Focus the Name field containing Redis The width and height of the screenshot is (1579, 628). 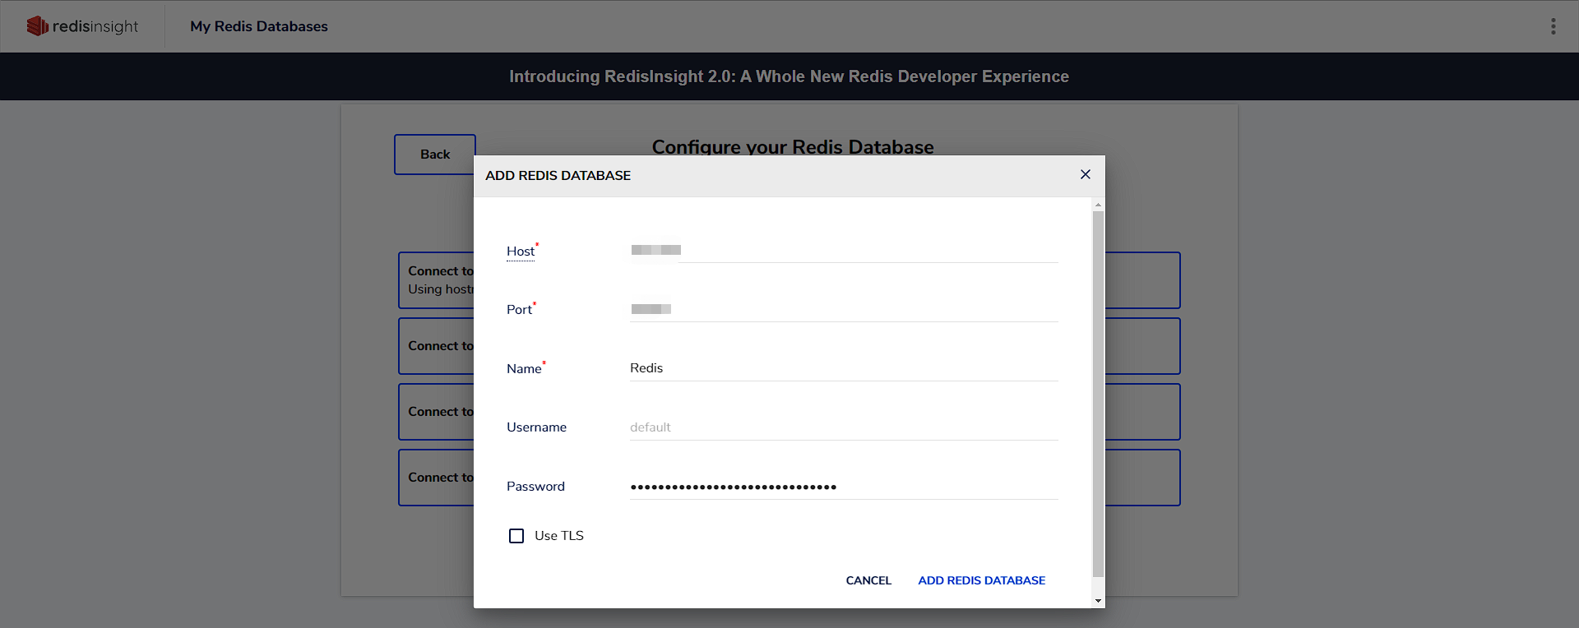click(x=844, y=368)
